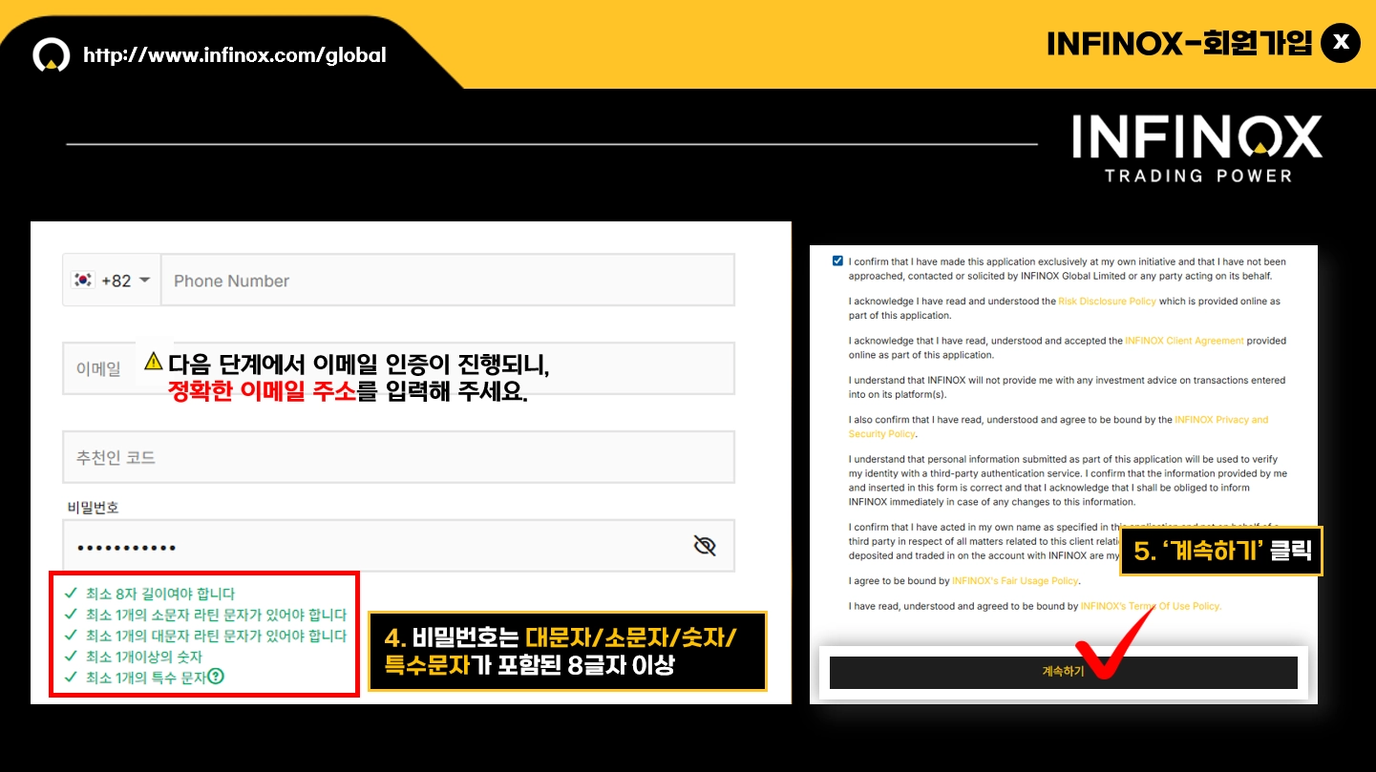This screenshot has height=772, width=1376.
Task: Click the '최소 1개의 특수 문자' requirement text
Action: (146, 678)
